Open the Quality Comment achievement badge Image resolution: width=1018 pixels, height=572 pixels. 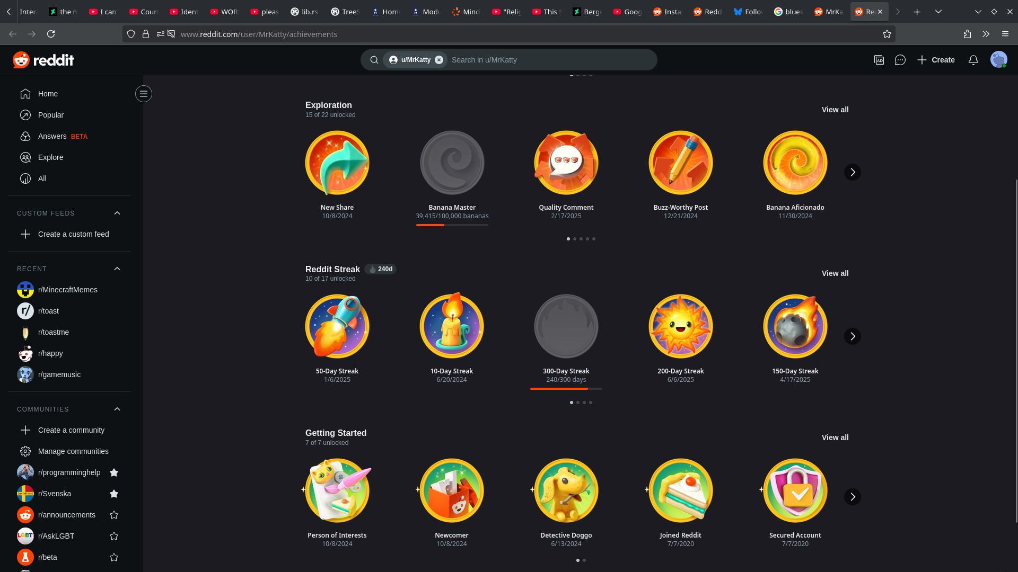point(566,163)
